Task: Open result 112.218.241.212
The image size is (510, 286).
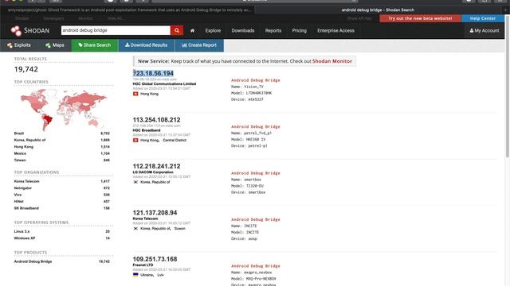Action: tap(156, 166)
